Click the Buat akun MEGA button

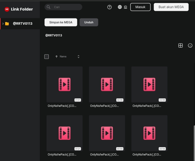tap(171, 7)
